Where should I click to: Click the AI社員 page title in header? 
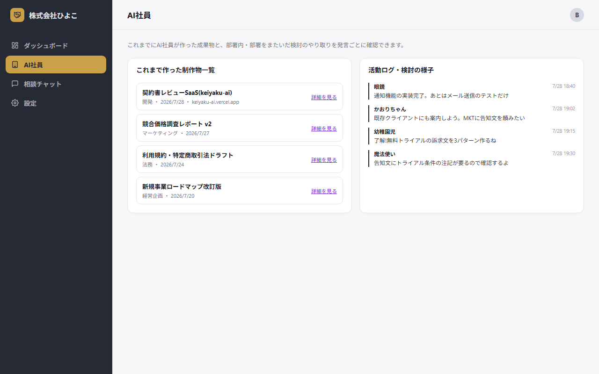[139, 15]
